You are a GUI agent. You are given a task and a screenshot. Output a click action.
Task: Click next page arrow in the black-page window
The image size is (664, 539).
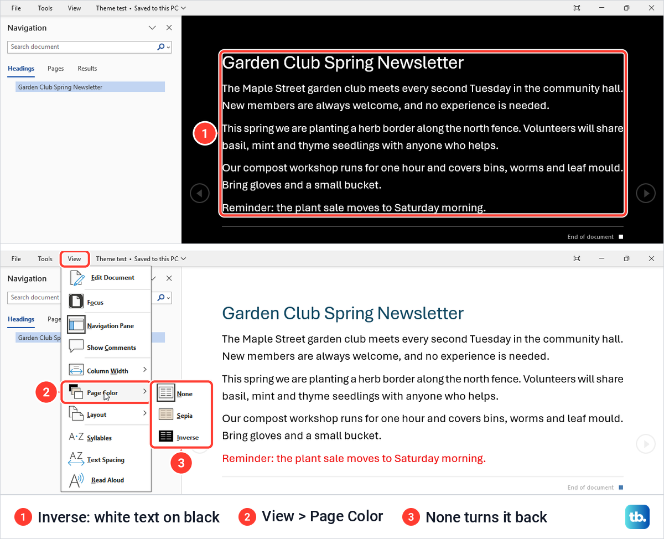[646, 193]
